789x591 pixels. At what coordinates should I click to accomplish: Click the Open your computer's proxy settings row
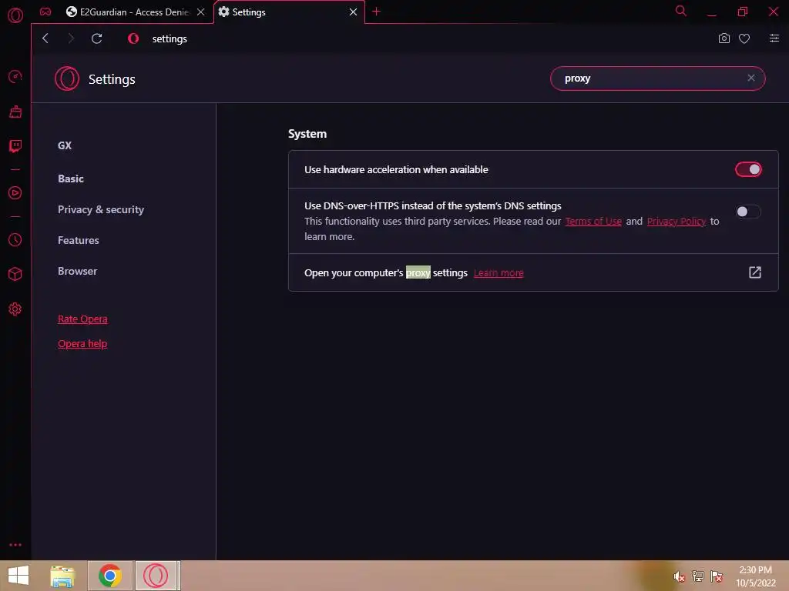[533, 272]
